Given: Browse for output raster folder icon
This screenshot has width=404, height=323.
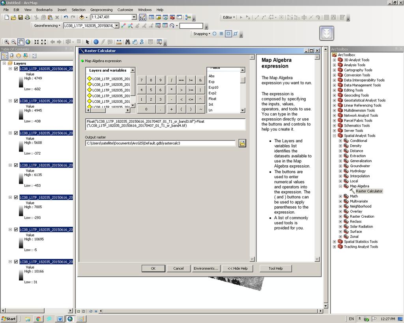Looking at the screenshot, I should 242,143.
